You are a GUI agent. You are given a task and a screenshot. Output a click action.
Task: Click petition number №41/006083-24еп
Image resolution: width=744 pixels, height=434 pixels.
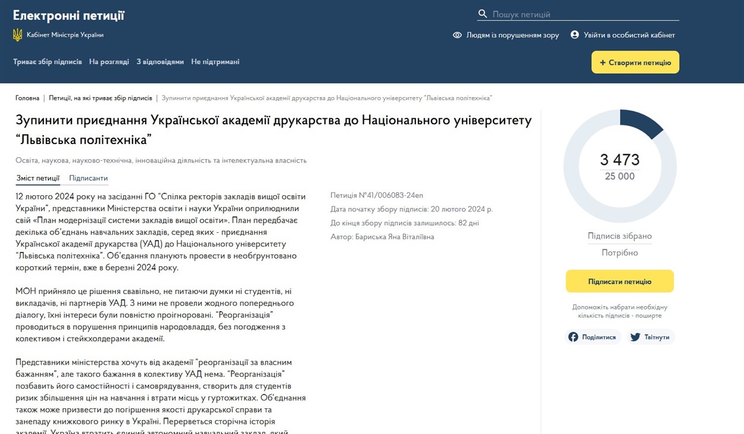pos(377,195)
